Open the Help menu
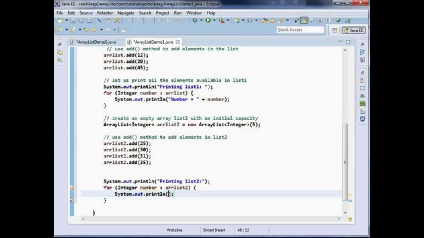The width and height of the screenshot is (424, 238). click(x=211, y=13)
